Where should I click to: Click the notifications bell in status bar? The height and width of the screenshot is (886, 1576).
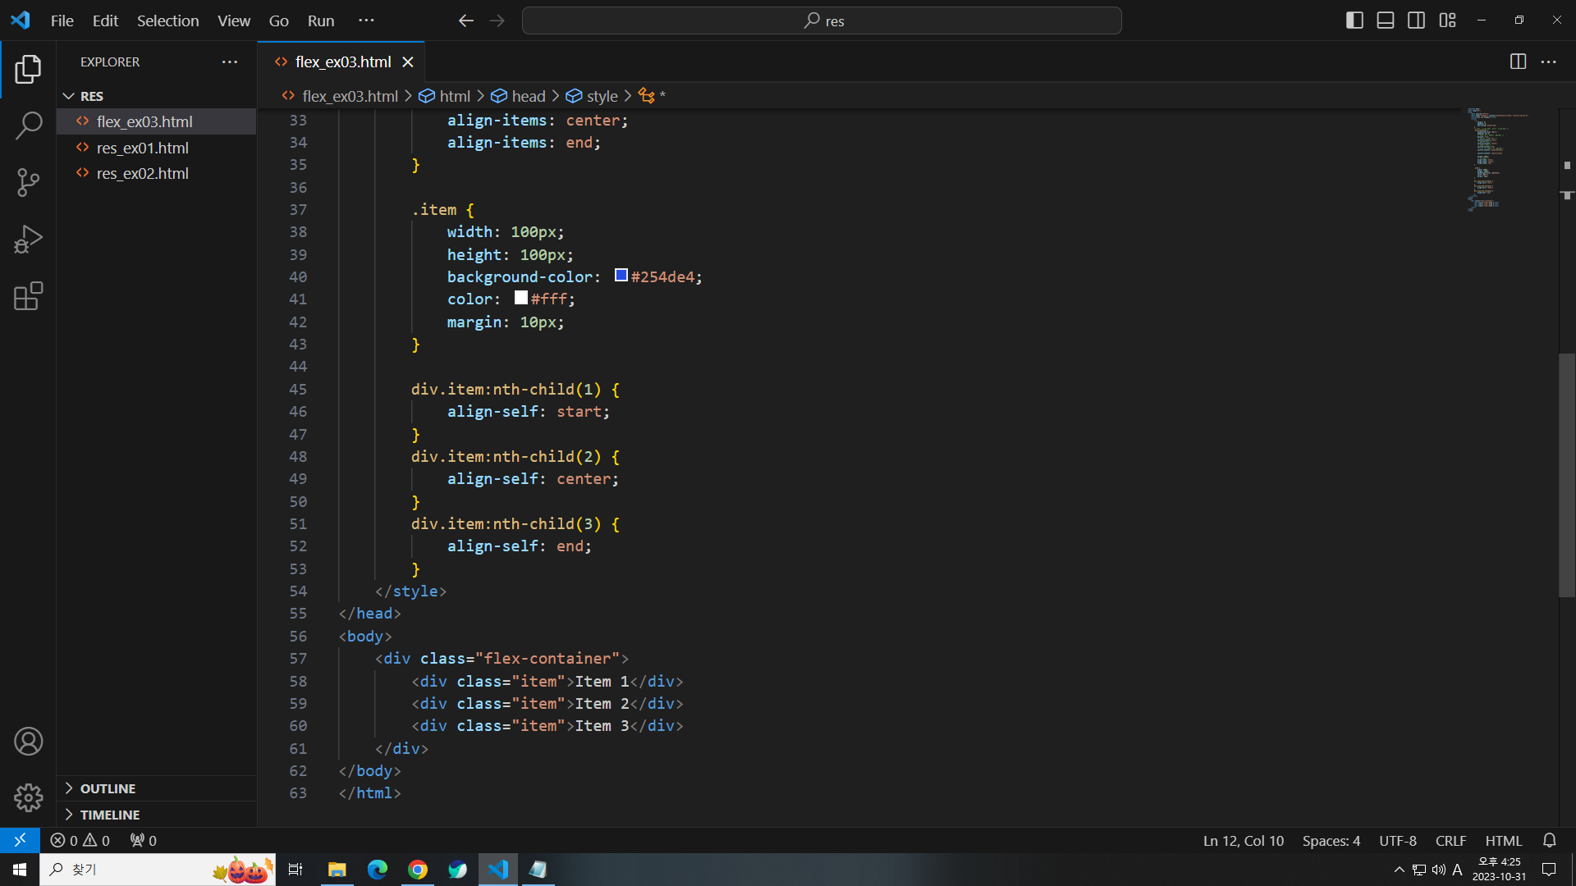tap(1549, 841)
